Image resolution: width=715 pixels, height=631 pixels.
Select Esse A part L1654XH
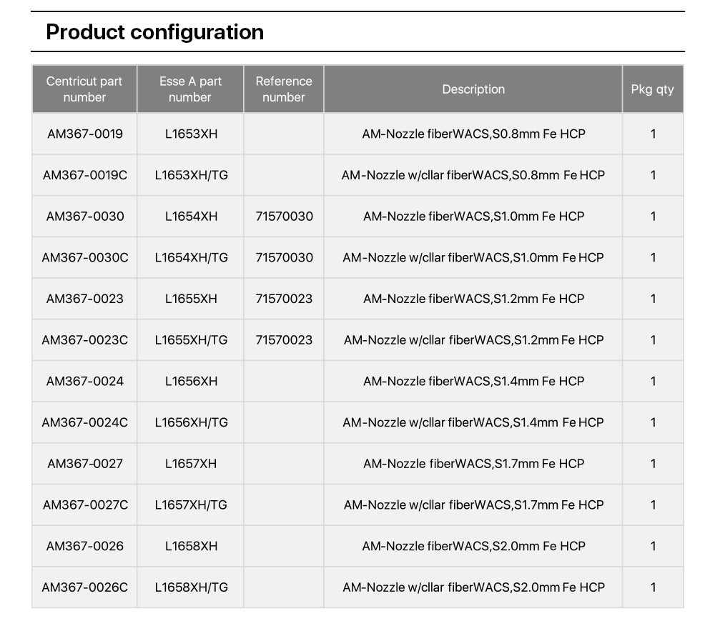tap(191, 217)
